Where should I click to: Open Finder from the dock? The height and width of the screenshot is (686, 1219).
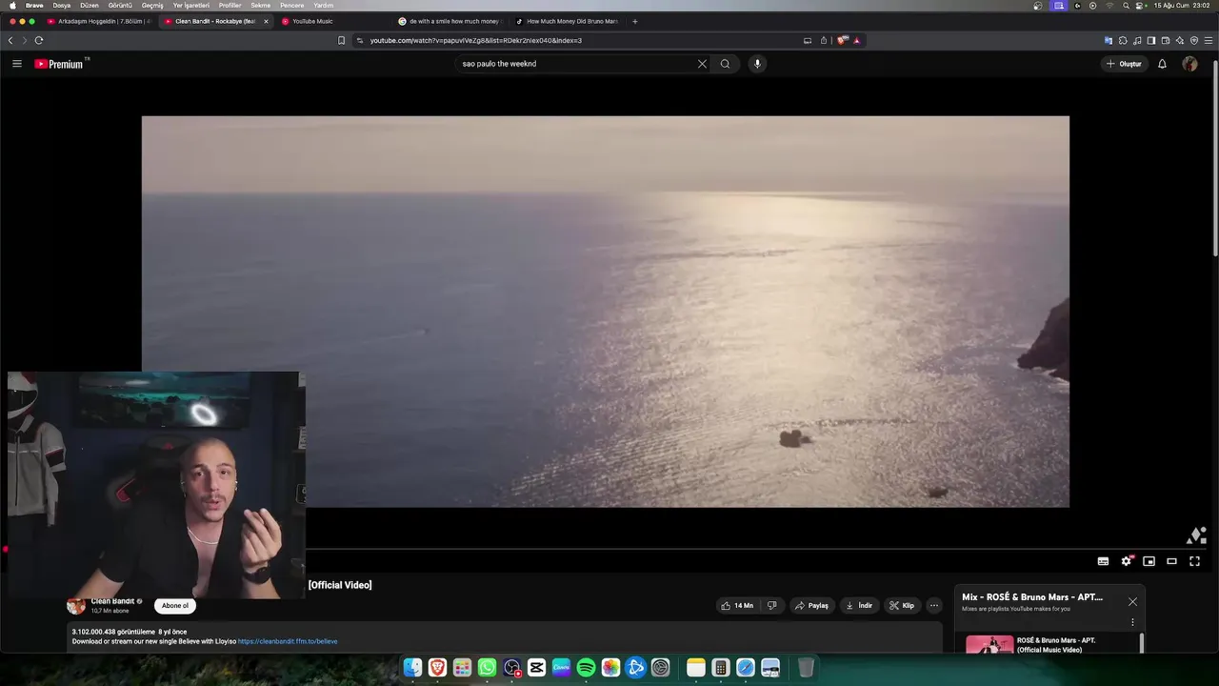412,668
